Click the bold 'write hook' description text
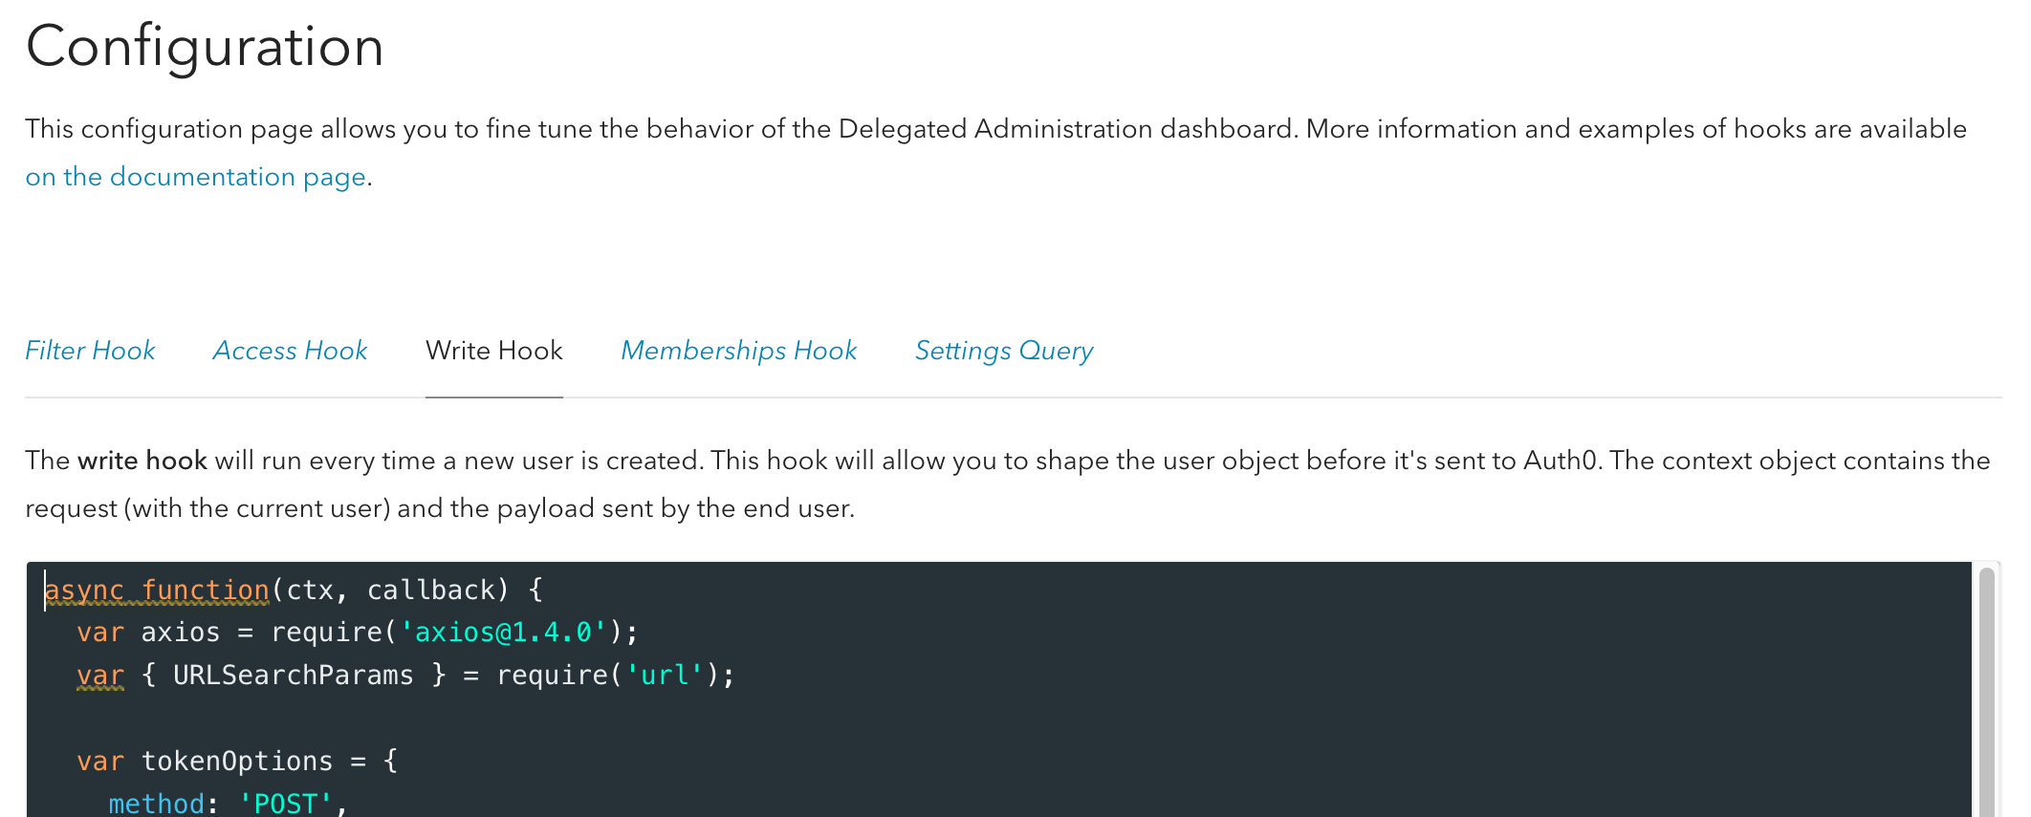Screen dimensions: 2031x817 click(142, 461)
